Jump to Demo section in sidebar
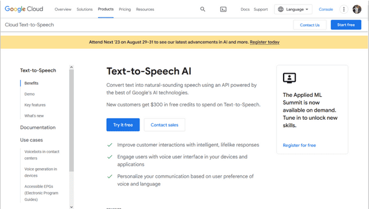Viewport: 369px width, 209px height. click(x=29, y=94)
